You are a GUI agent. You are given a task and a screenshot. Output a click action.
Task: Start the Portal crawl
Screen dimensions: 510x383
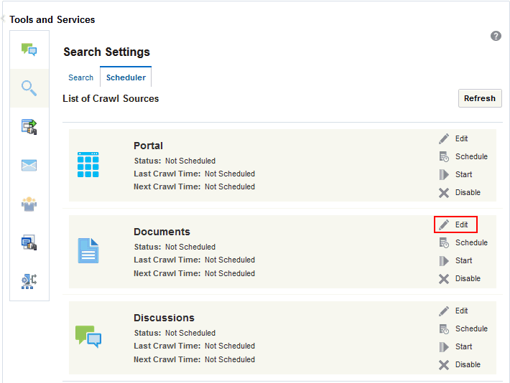pos(455,174)
